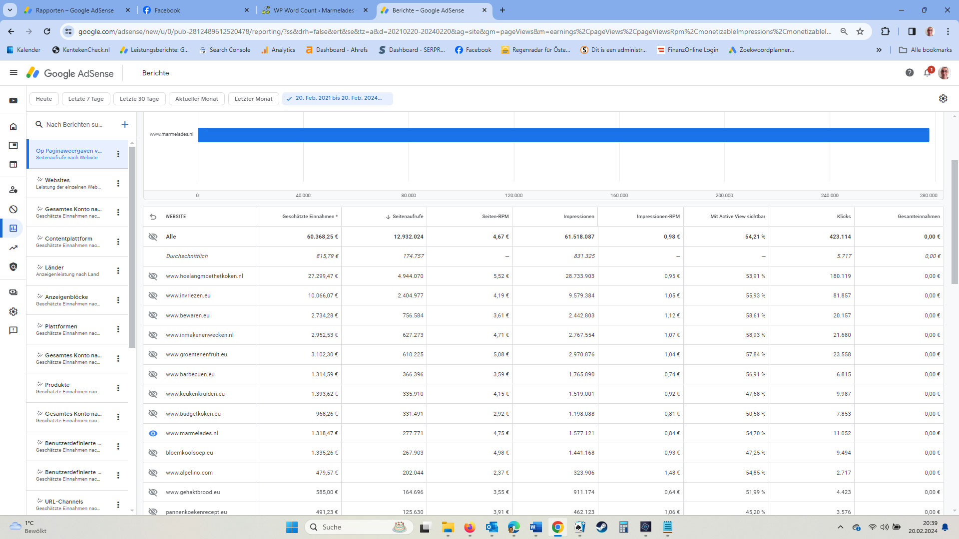Open custom date range 20. Feb. 2021
Viewport: 959px width, 539px height.
coord(338,99)
